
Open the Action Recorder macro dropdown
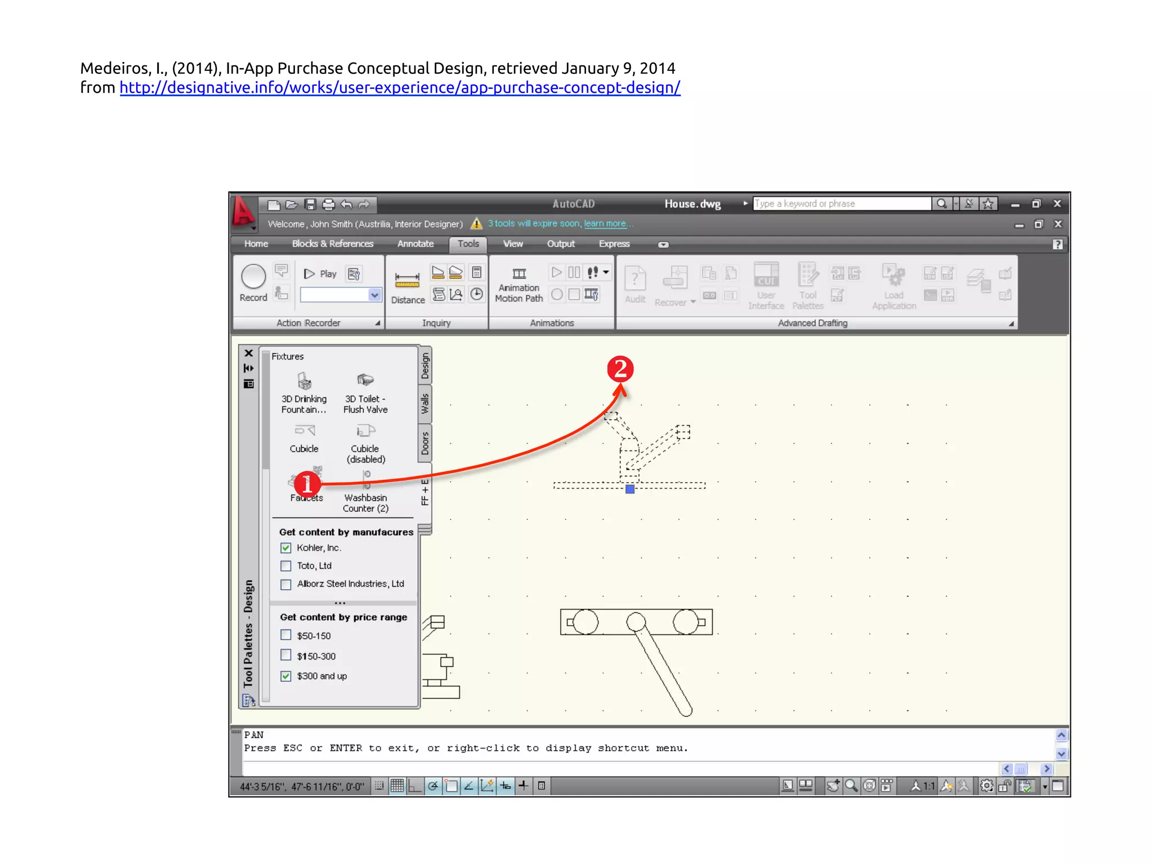(x=374, y=295)
